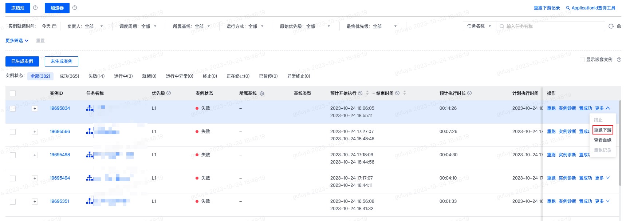
Task: Filter by 运行中(3) status
Action: pyautogui.click(x=123, y=76)
